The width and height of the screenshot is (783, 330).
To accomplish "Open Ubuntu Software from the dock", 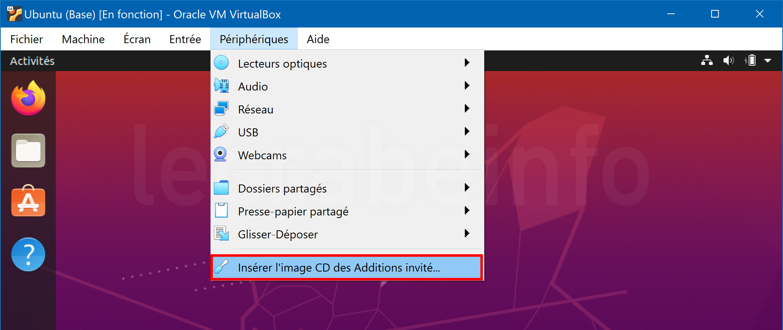I will (28, 201).
